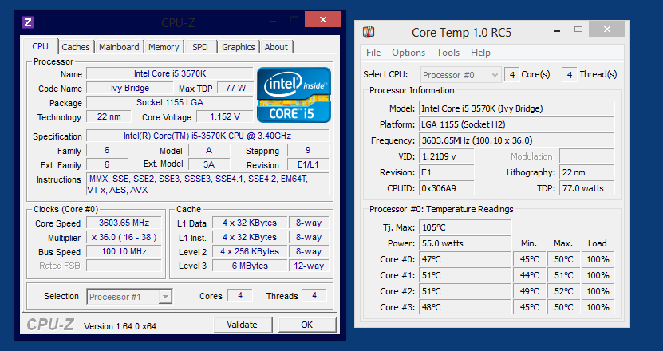Screen dimensions: 663x351
Task: Click the Core Voltage value '1.152 V'
Action: point(225,116)
